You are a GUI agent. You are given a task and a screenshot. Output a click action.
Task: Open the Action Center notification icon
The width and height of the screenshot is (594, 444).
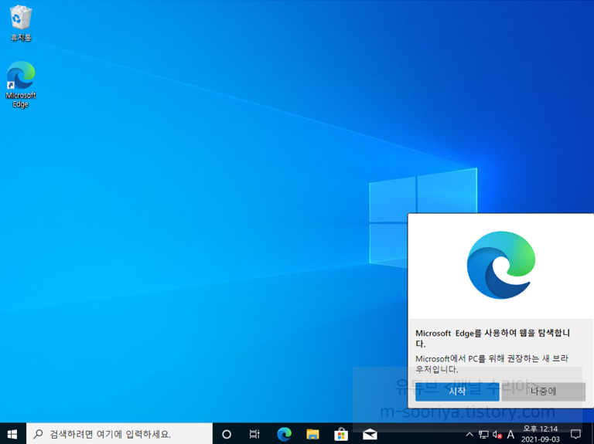point(575,434)
